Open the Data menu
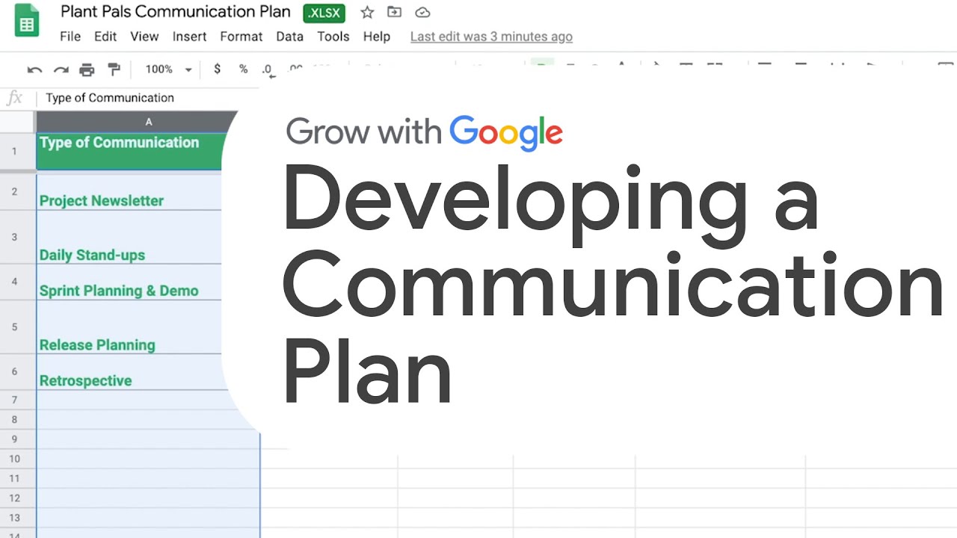This screenshot has width=957, height=538. click(x=290, y=36)
